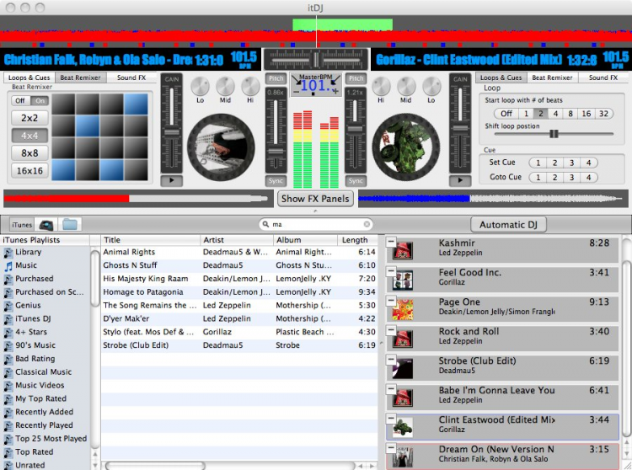Hit play button under right deck gain

click(x=460, y=180)
